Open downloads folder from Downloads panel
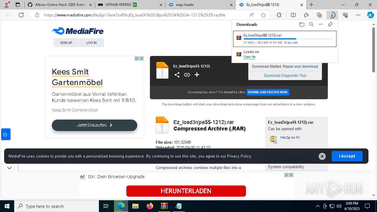377x212 pixels. pos(302,24)
